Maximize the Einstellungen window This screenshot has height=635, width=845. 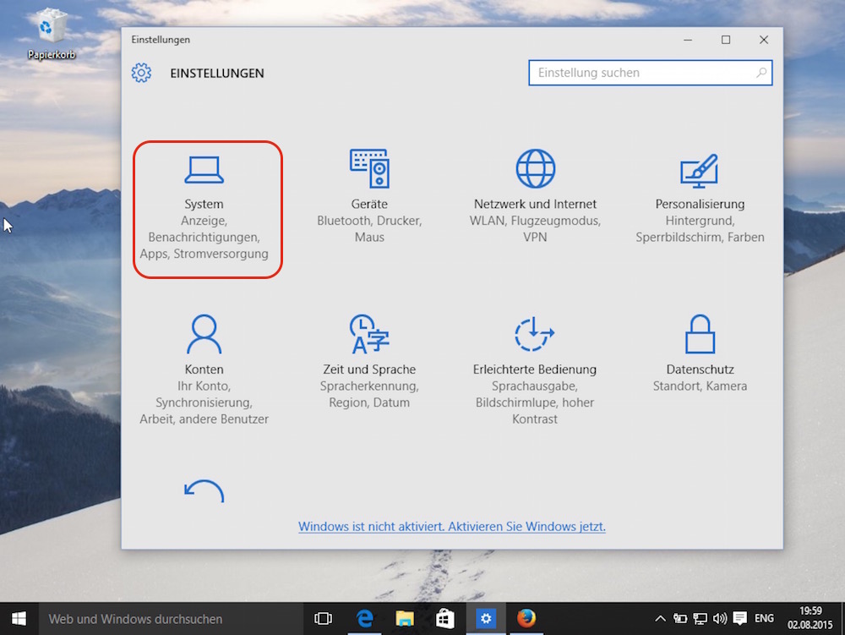[x=726, y=40]
